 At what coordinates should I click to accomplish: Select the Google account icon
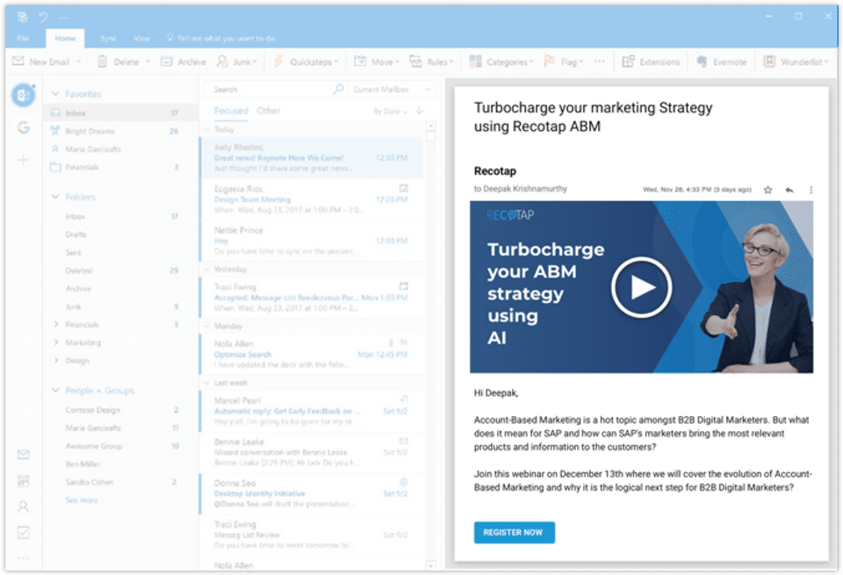coord(23,127)
